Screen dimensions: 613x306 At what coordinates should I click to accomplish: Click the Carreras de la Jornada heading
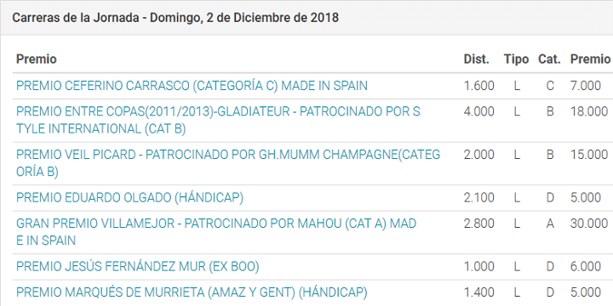[175, 18]
